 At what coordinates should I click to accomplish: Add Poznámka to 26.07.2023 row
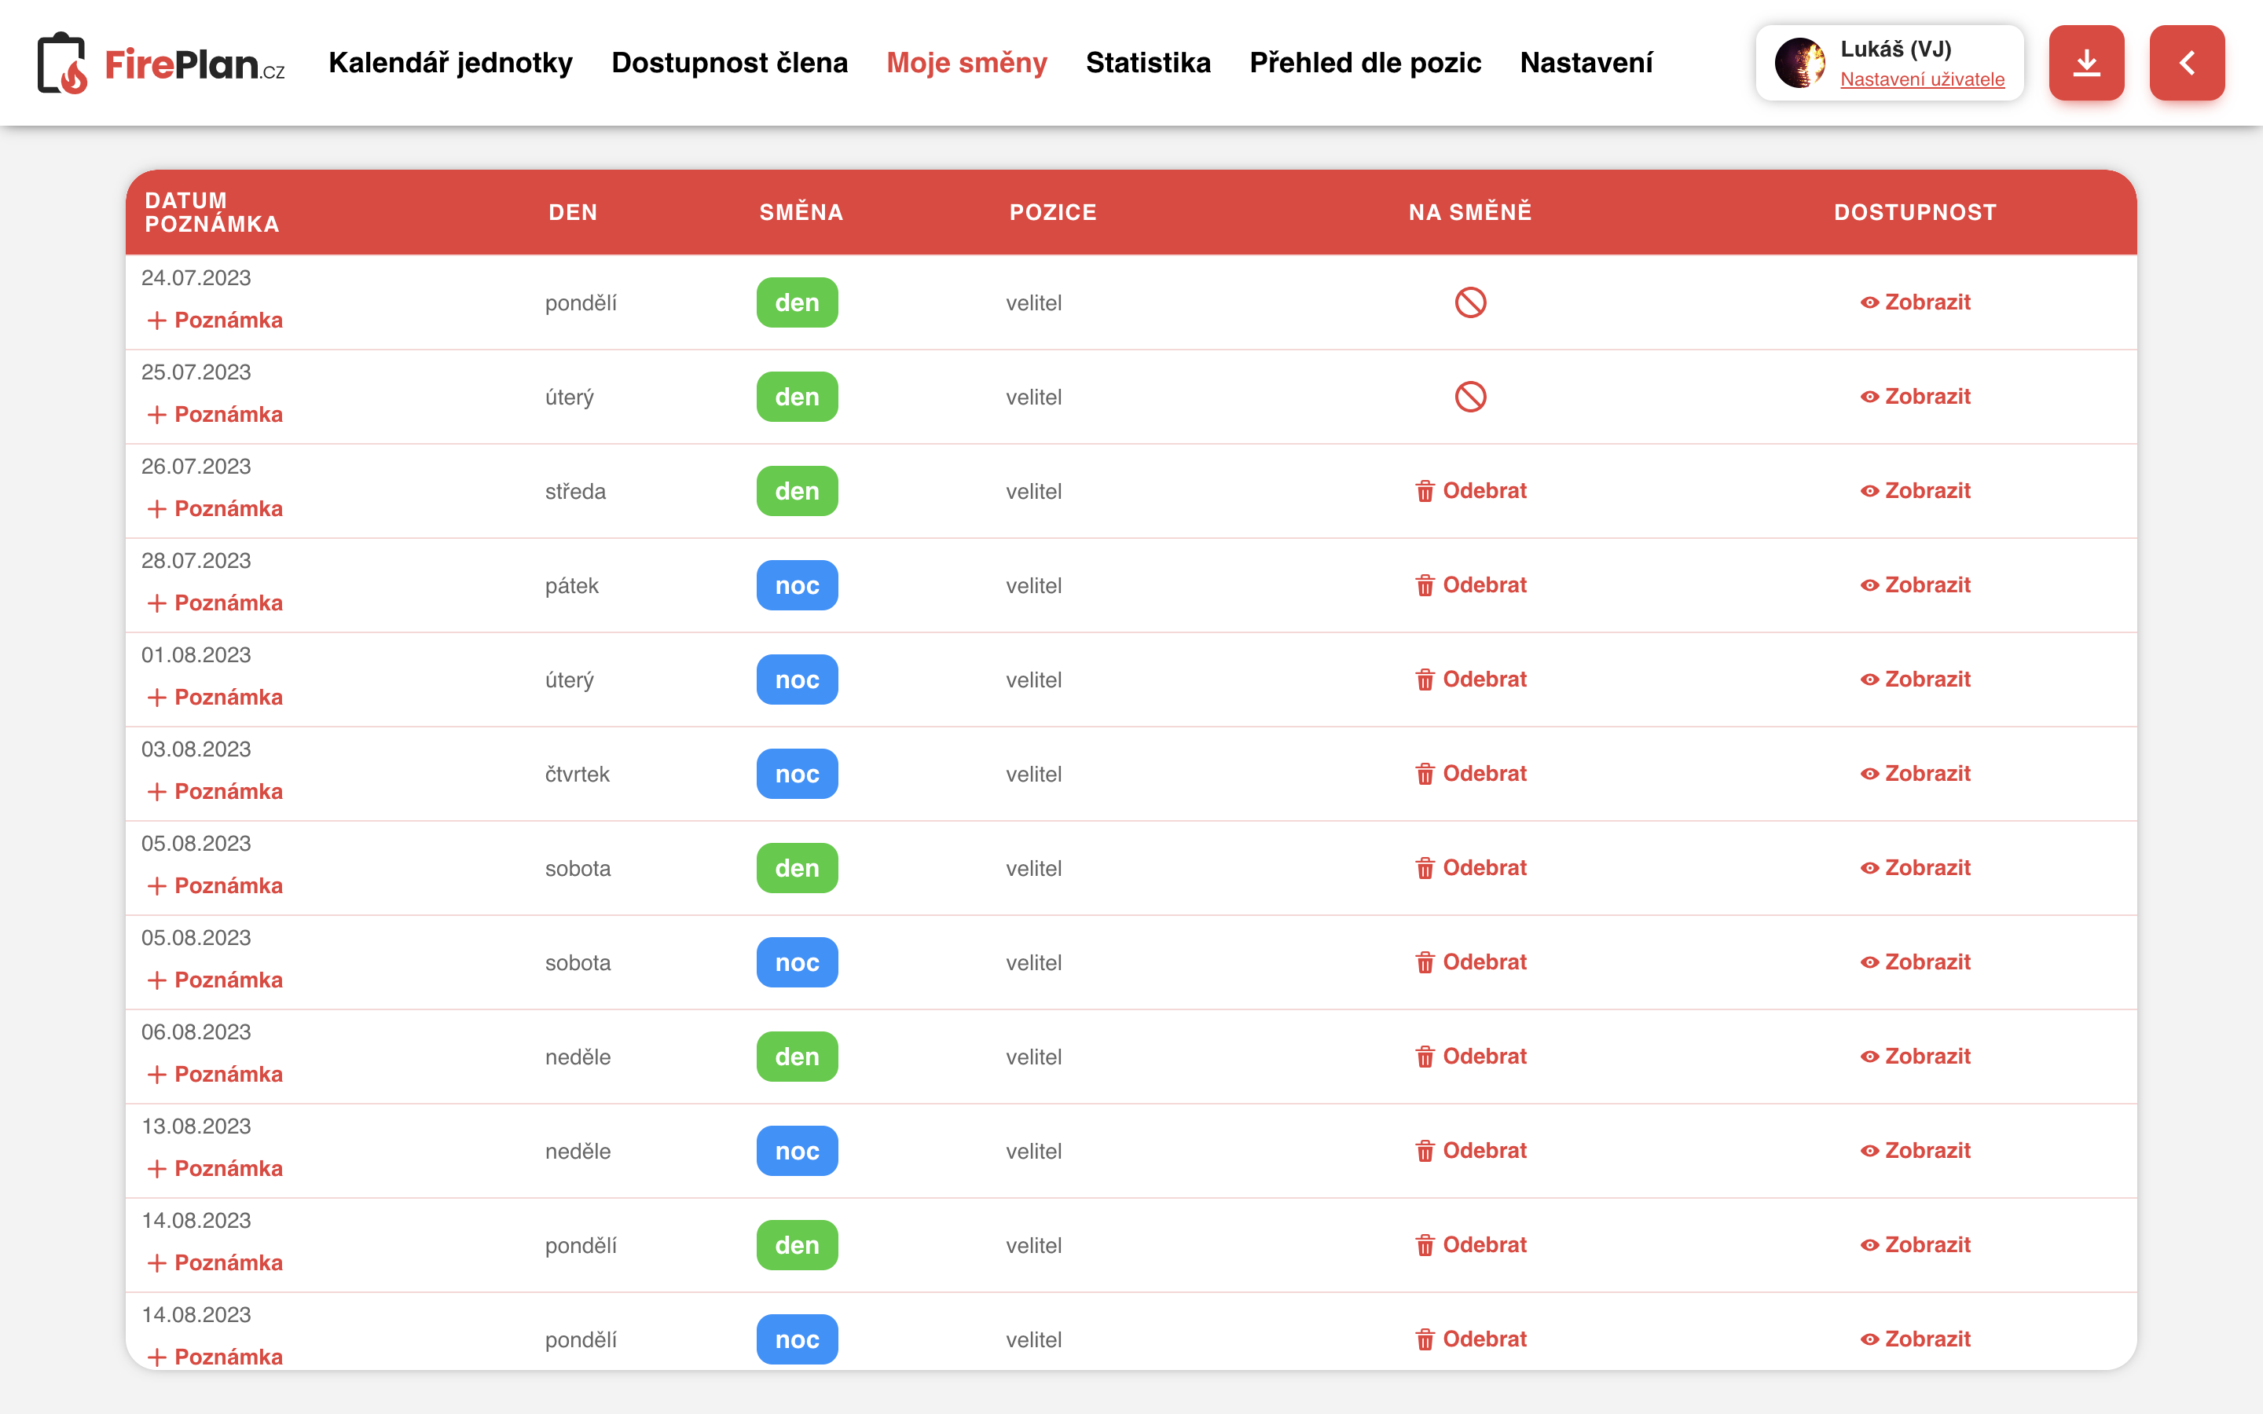coord(215,510)
